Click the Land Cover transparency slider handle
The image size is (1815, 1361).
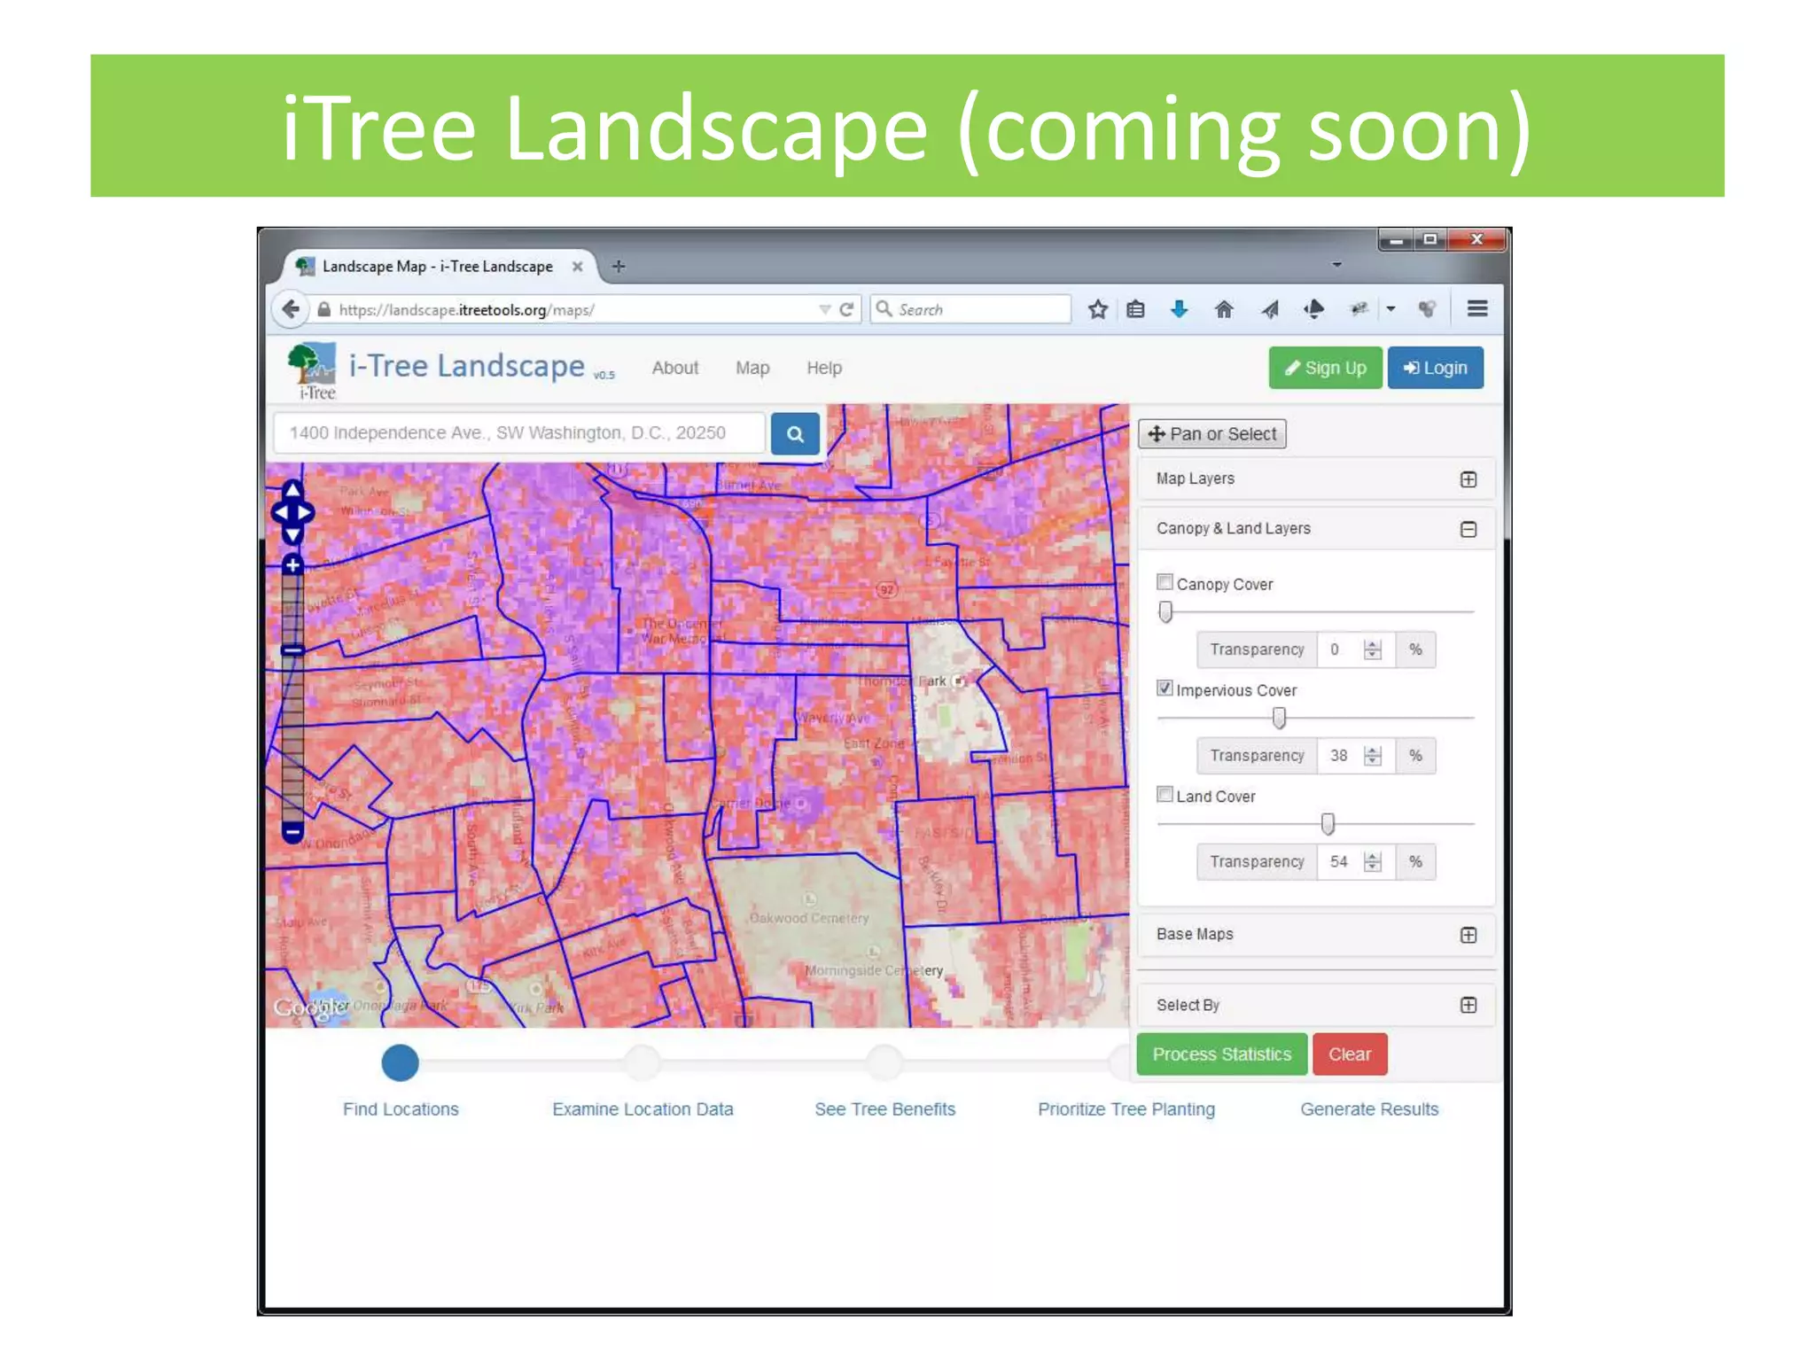(1328, 824)
